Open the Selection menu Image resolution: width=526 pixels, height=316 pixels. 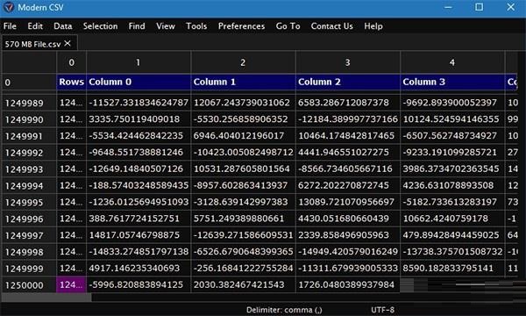click(100, 26)
